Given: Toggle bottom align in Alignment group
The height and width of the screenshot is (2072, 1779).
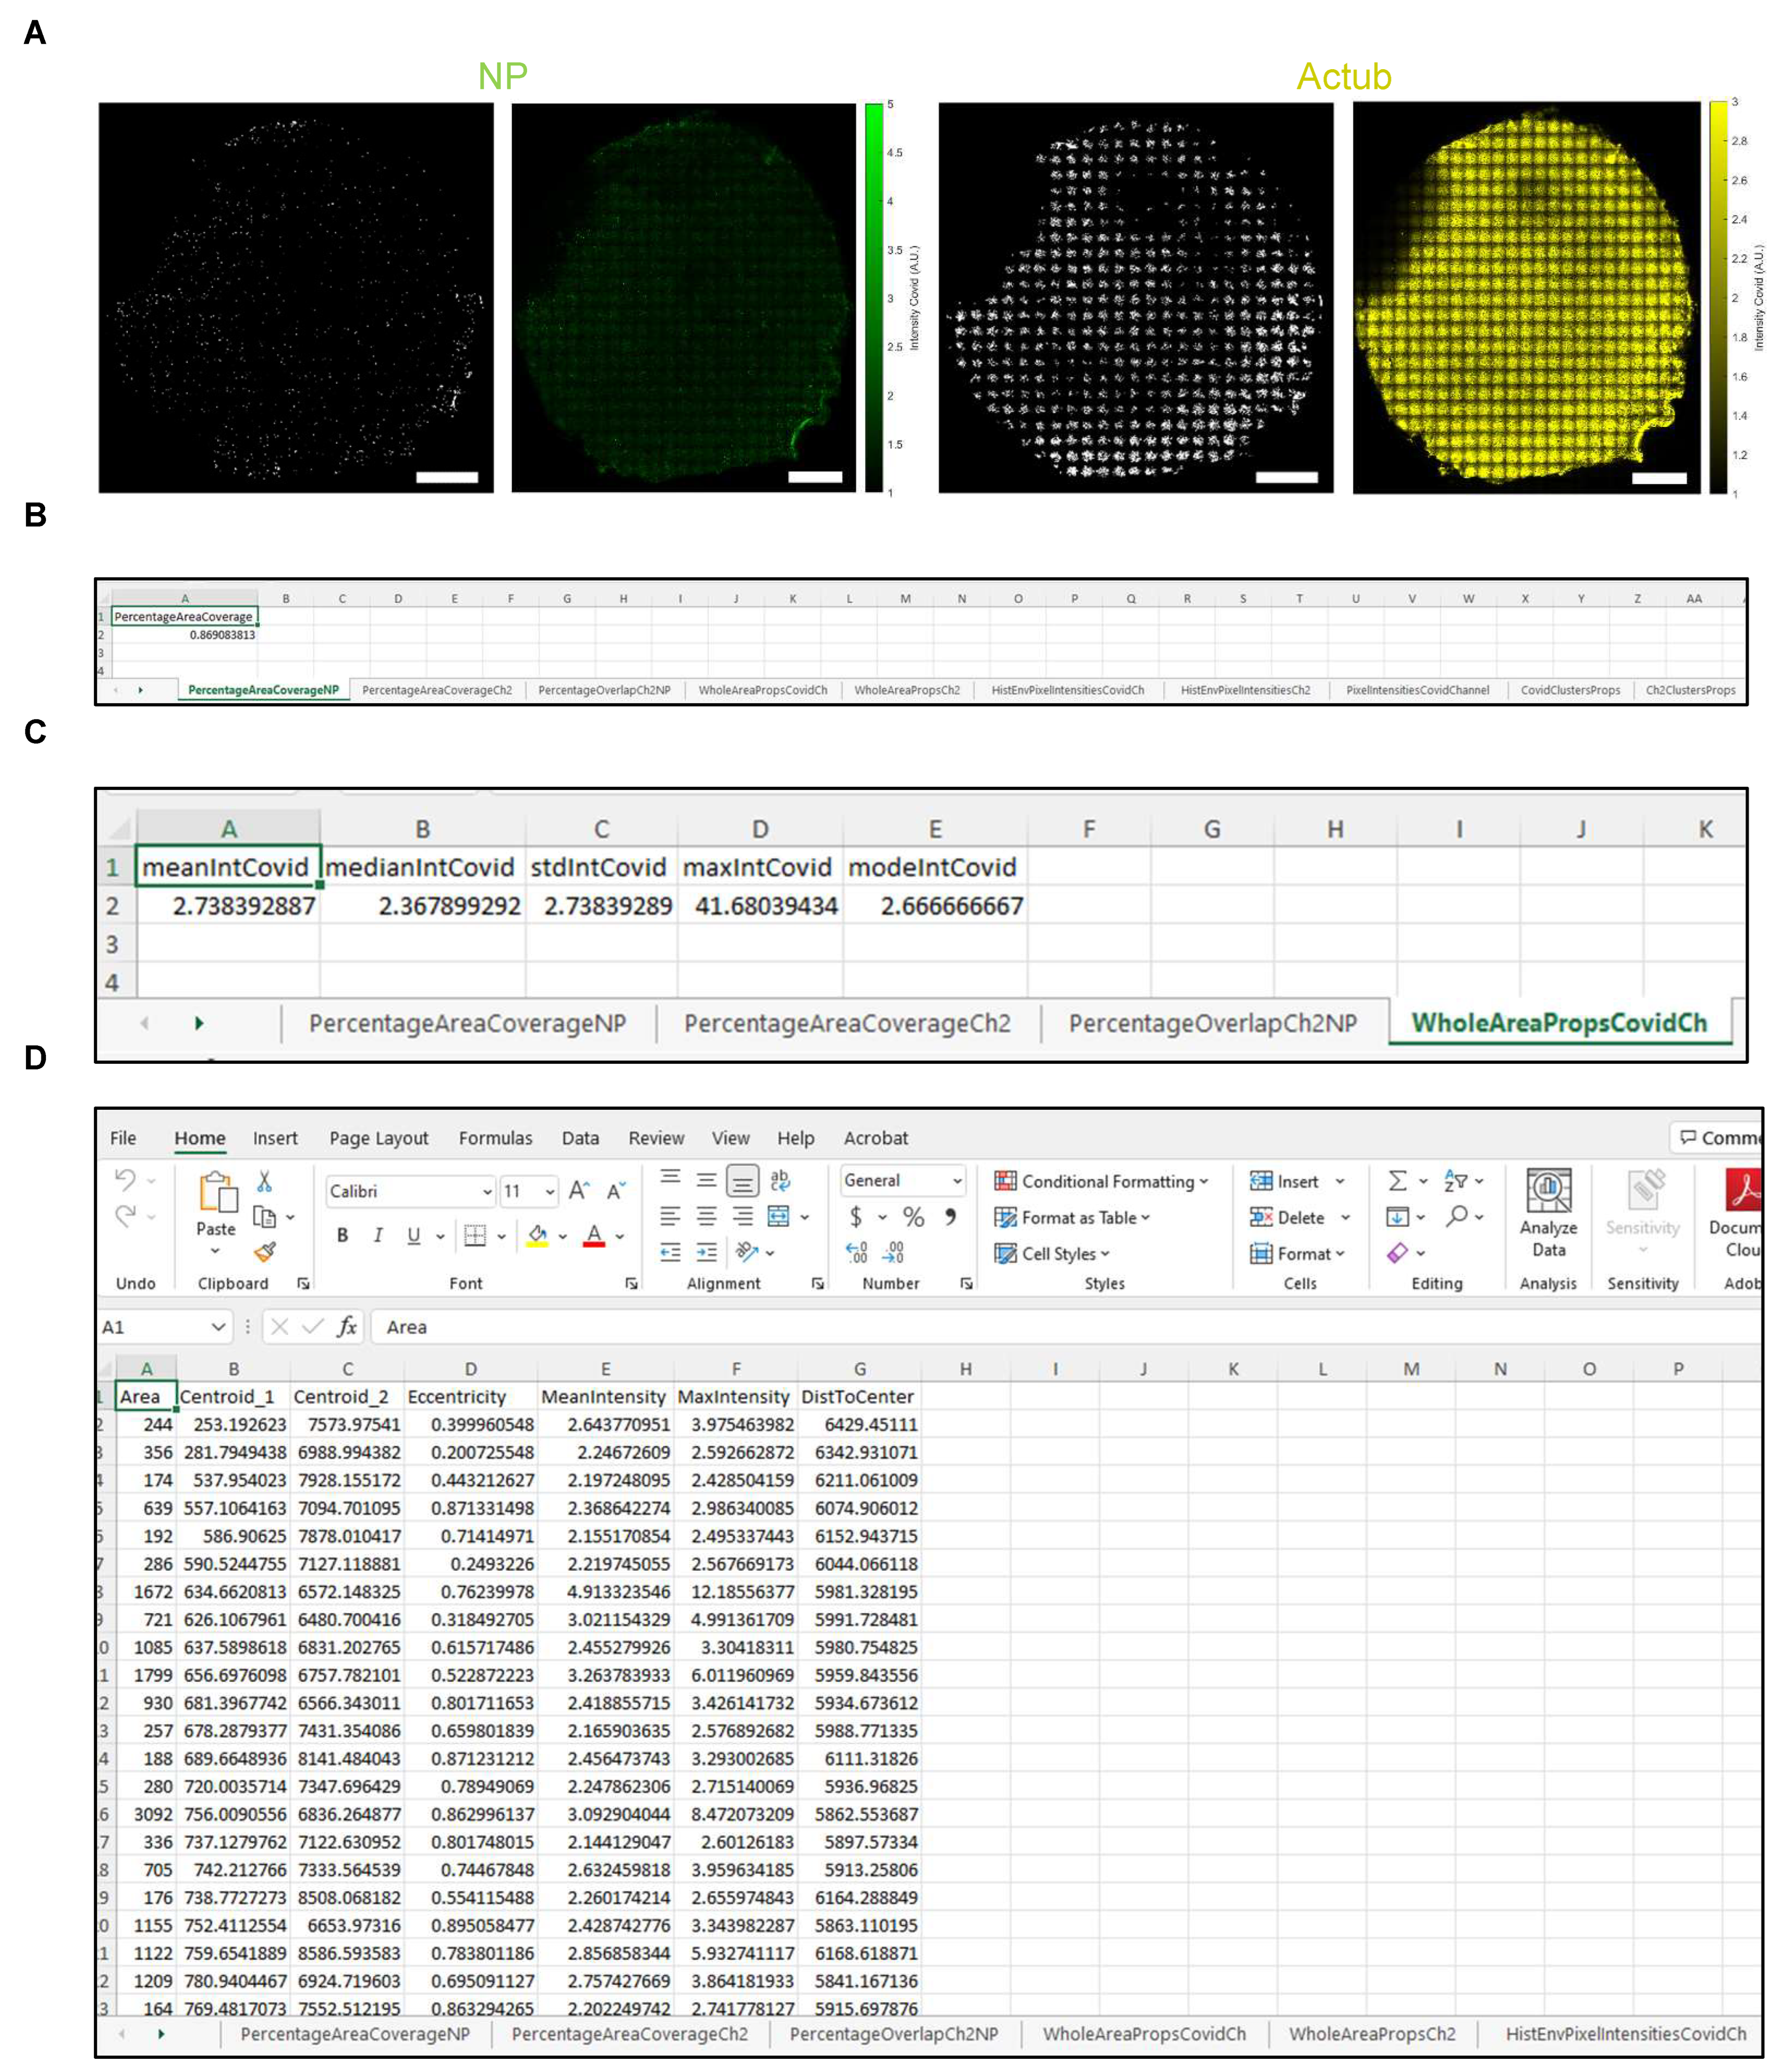Looking at the screenshot, I should (742, 1181).
